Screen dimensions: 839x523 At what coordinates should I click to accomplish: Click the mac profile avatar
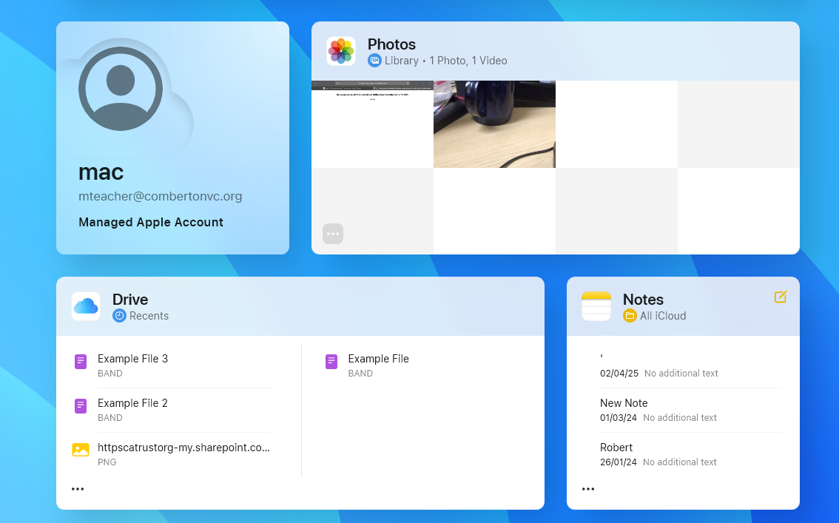pos(121,89)
